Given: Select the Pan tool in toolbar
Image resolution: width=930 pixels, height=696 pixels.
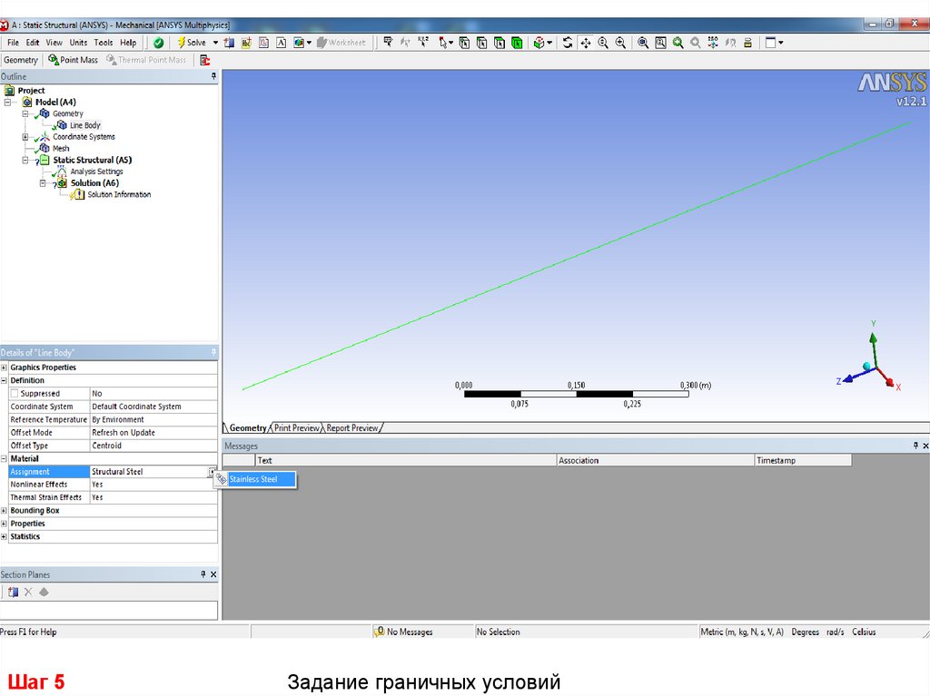Looking at the screenshot, I should pos(586,43).
